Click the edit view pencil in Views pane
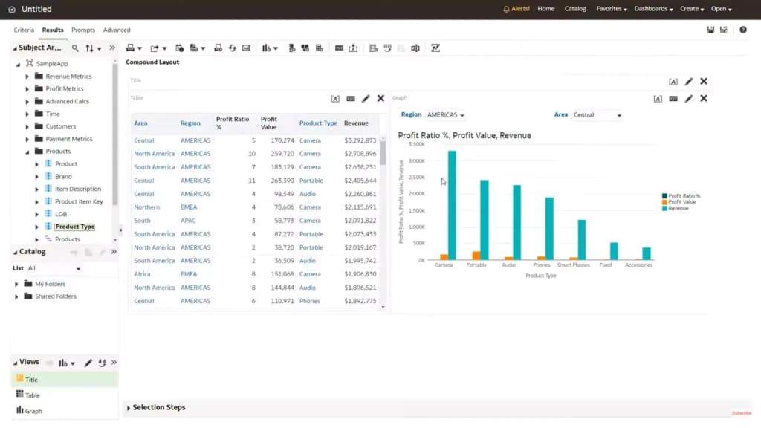Screen dimensions: 761x428 (88, 363)
